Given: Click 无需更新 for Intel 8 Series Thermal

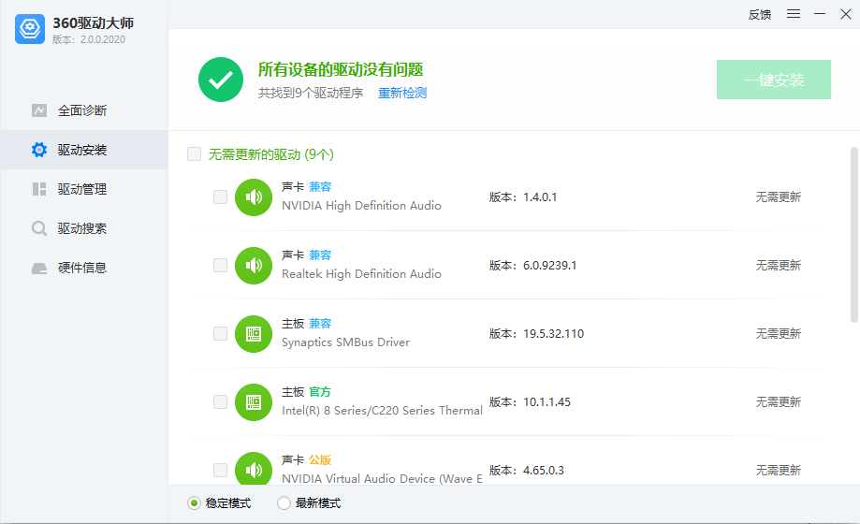Looking at the screenshot, I should [779, 402].
